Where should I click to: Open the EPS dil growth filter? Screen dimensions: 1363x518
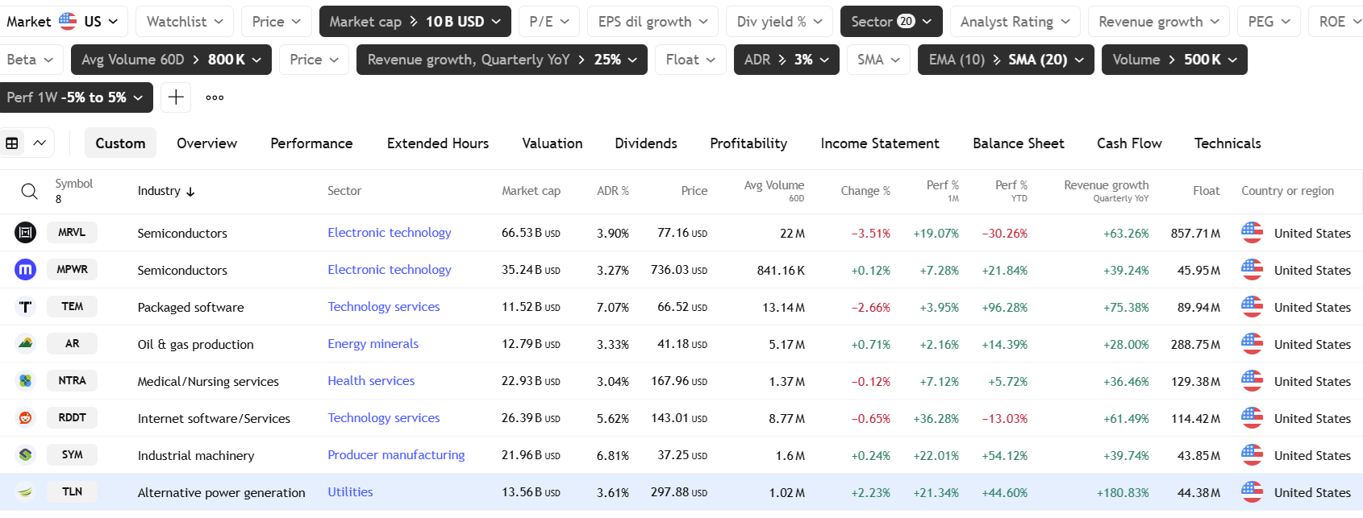[653, 22]
